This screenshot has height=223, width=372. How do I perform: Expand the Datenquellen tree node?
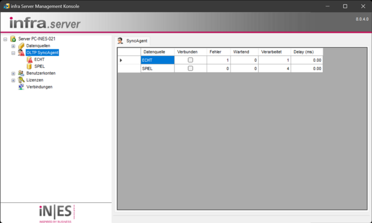click(x=13, y=46)
